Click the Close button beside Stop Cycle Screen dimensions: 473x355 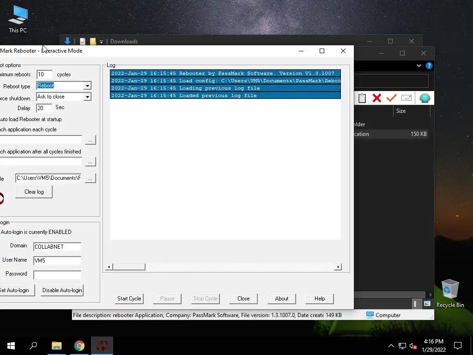click(x=243, y=299)
